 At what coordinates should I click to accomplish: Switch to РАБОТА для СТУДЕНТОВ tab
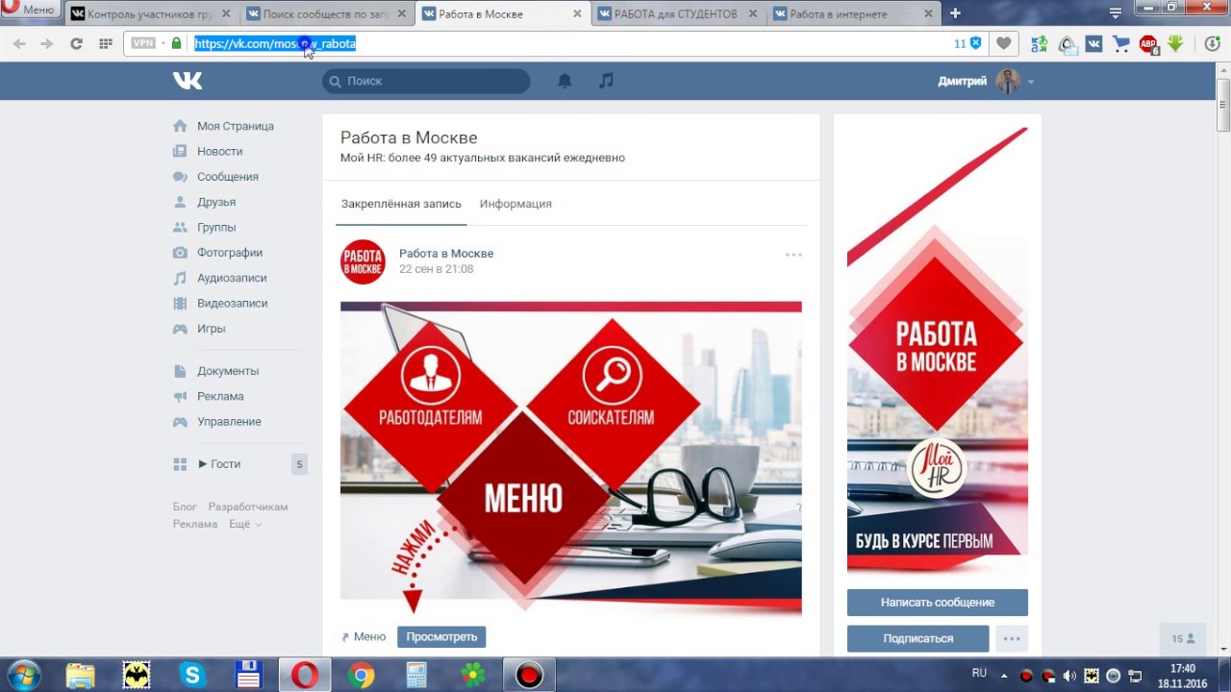(x=677, y=13)
